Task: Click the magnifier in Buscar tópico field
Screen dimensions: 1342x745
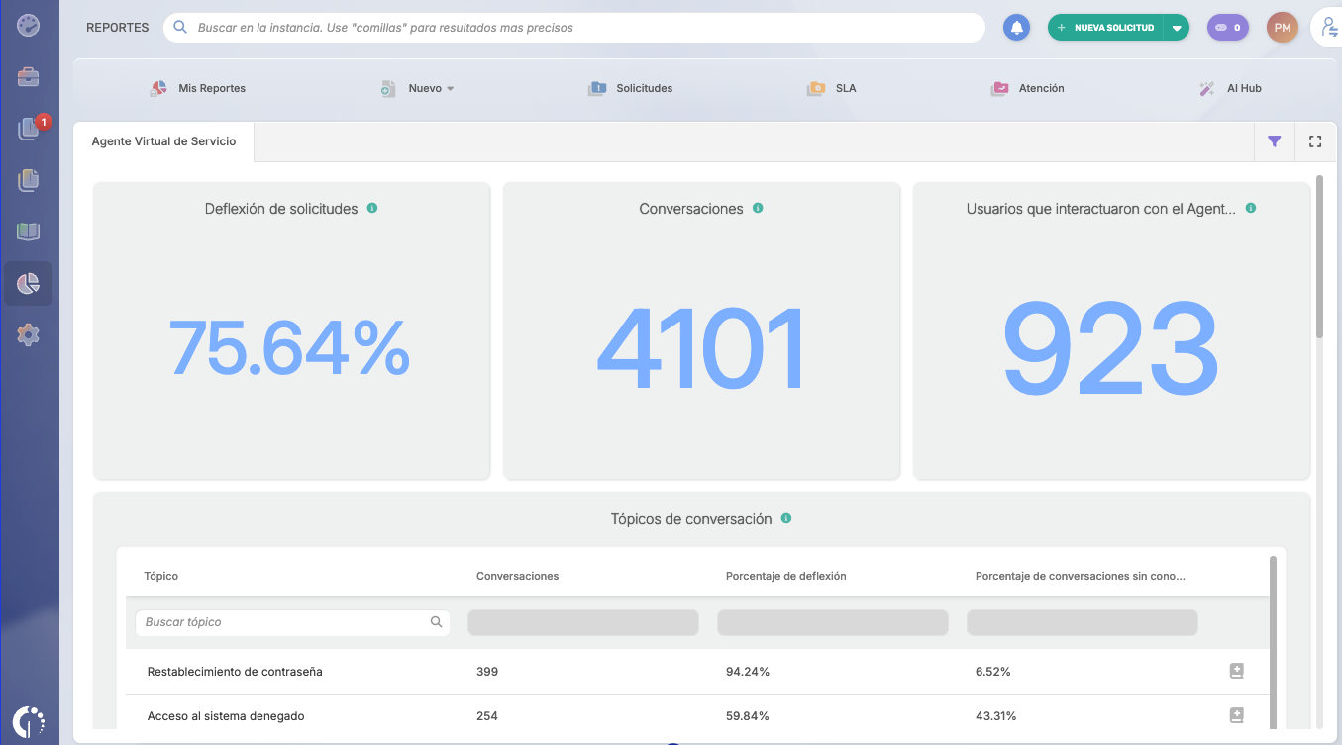Action: click(x=436, y=622)
